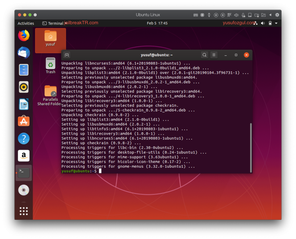Expand the Ubuntu system status menu arrow
Viewport: 296px width, 239px height.
pyautogui.click(x=276, y=24)
